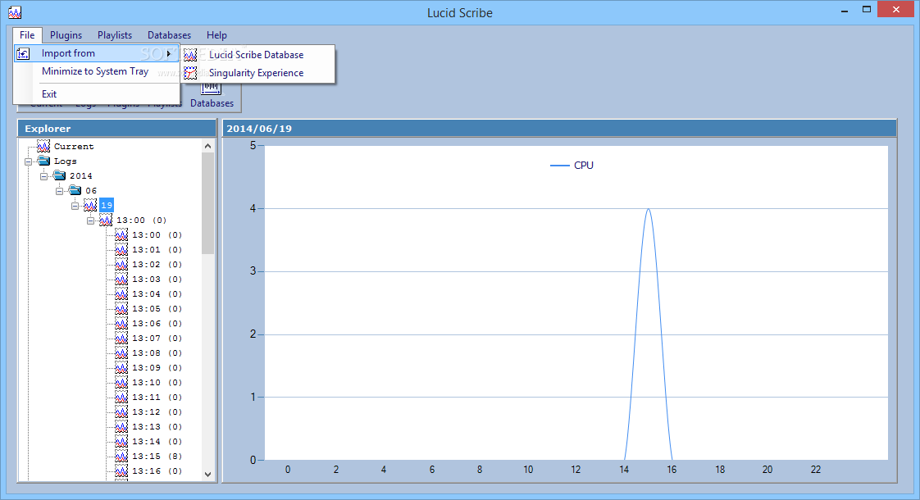The image size is (920, 500).
Task: Open the Help menu
Action: [216, 35]
